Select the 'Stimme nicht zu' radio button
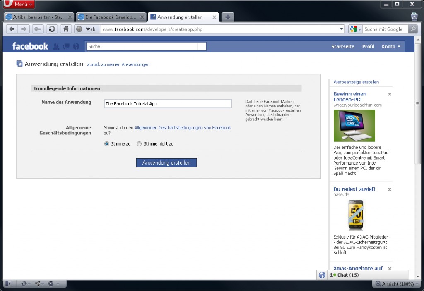The width and height of the screenshot is (424, 291). [139, 144]
